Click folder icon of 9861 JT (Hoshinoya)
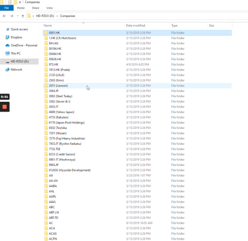Viewport: 248px width, 241px height. pos(46,160)
